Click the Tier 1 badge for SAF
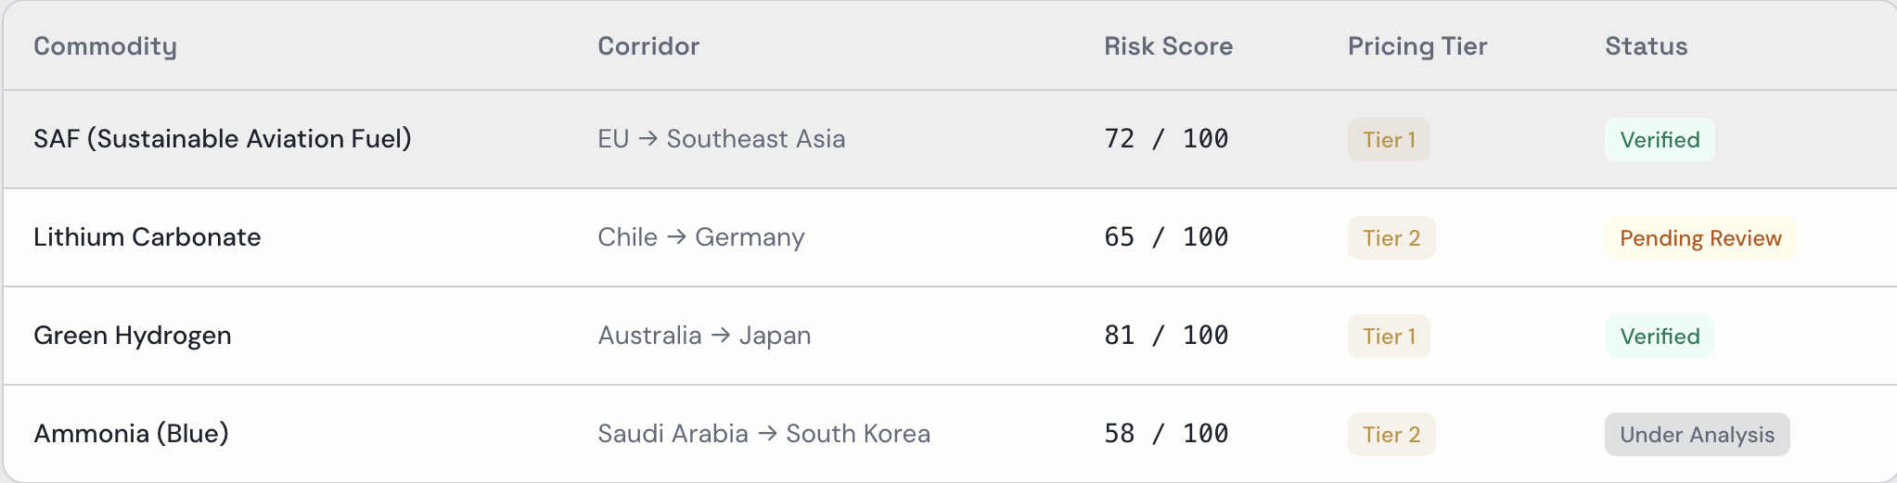This screenshot has width=1897, height=483. (x=1388, y=140)
